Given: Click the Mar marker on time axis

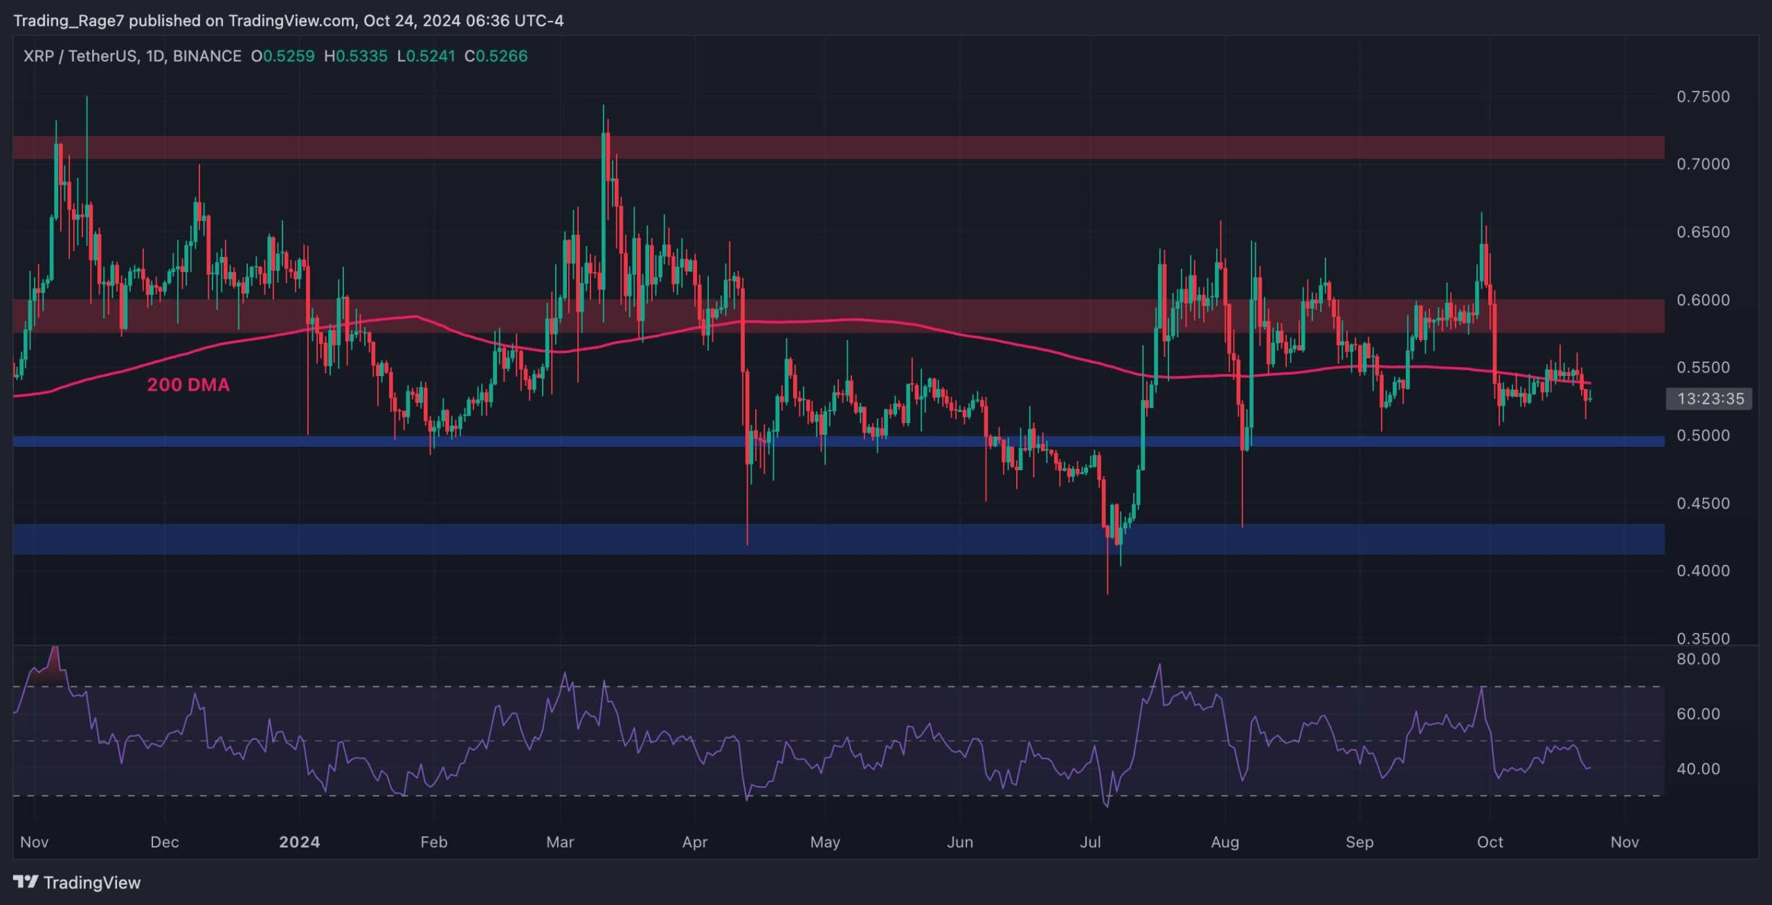Looking at the screenshot, I should 560,841.
